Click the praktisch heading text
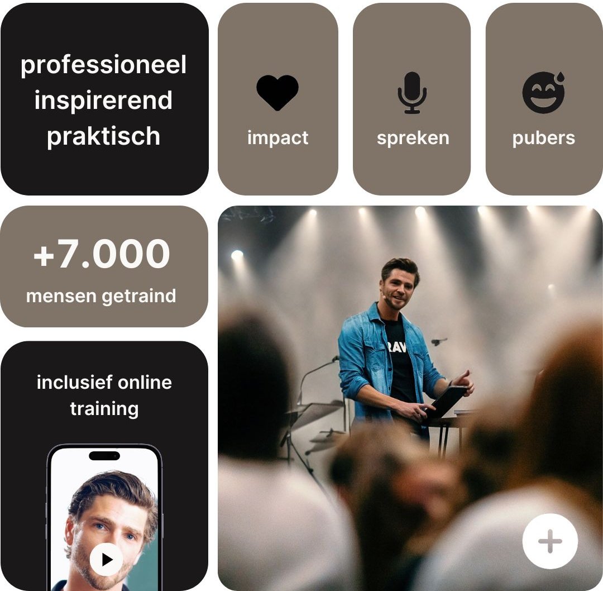 point(103,137)
